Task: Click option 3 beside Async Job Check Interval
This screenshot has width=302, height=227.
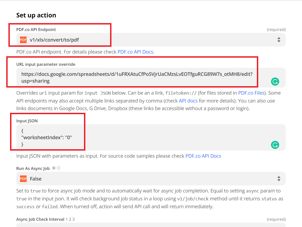Action: 72,219
